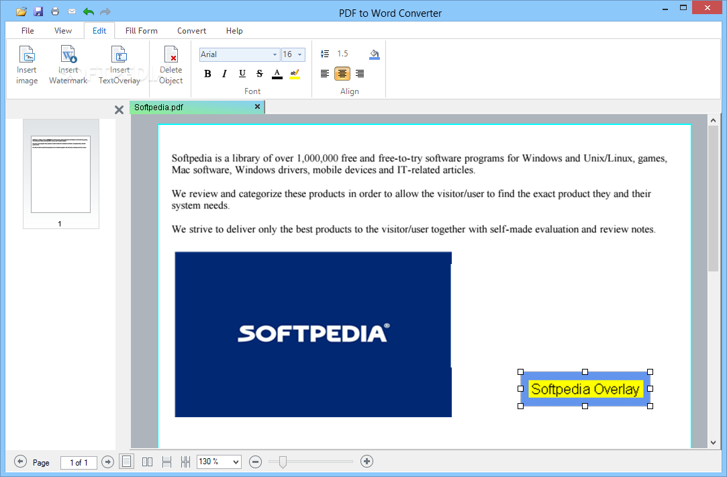Open the Fill Form tab
727x477 pixels.
[x=142, y=31]
